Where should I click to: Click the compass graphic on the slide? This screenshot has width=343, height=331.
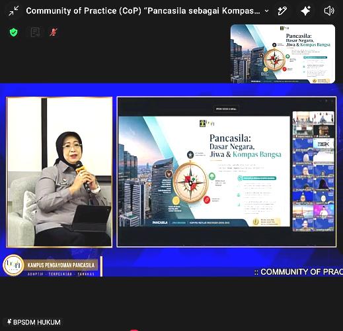(x=191, y=182)
